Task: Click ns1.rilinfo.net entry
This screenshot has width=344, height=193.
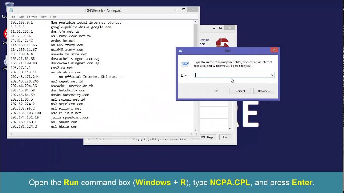Action: click(x=66, y=109)
